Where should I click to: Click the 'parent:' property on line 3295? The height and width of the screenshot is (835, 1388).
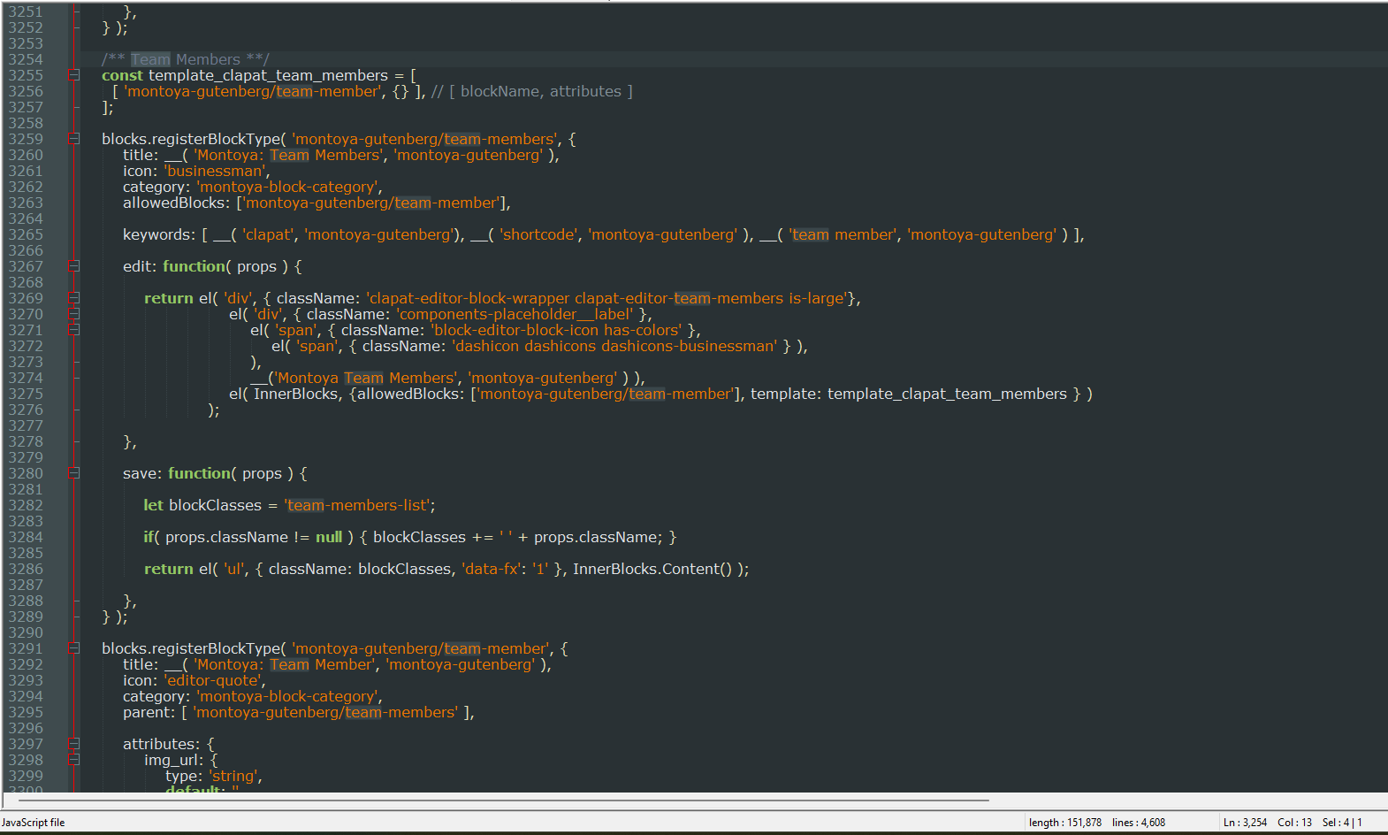149,712
